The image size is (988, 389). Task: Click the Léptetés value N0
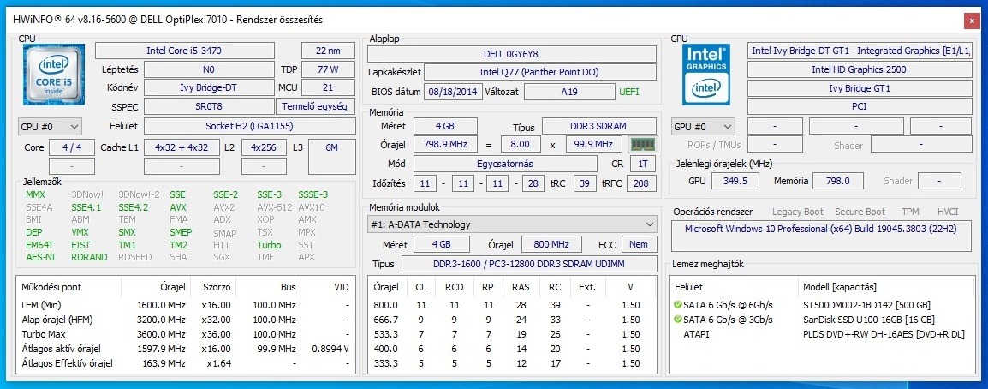[209, 69]
